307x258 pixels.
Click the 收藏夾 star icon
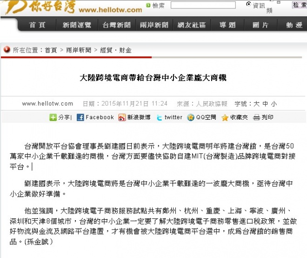click(x=225, y=117)
